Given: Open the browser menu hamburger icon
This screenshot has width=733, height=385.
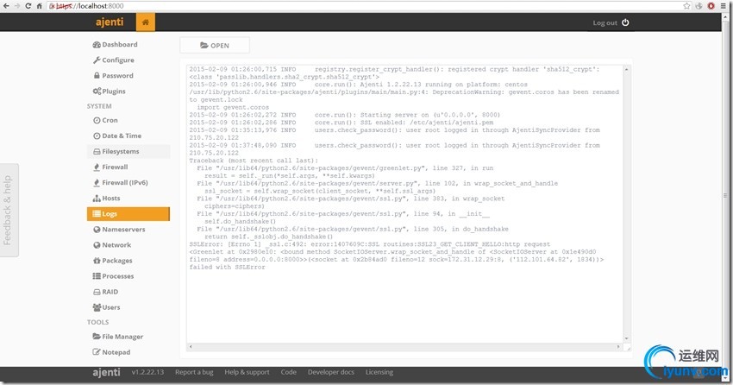Looking at the screenshot, I should (x=724, y=6).
